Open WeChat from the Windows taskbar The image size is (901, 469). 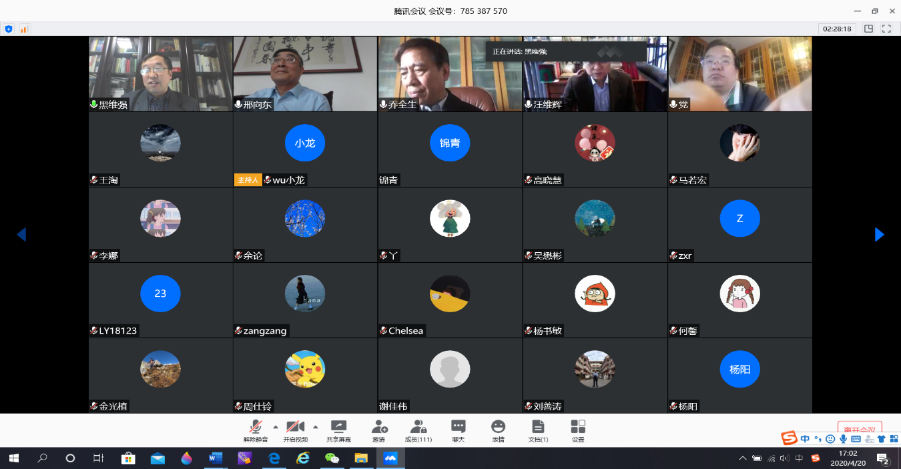tap(332, 458)
